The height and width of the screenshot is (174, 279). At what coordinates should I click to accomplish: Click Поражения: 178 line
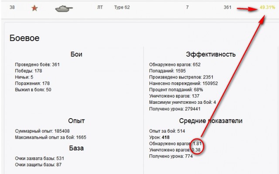point(32,83)
